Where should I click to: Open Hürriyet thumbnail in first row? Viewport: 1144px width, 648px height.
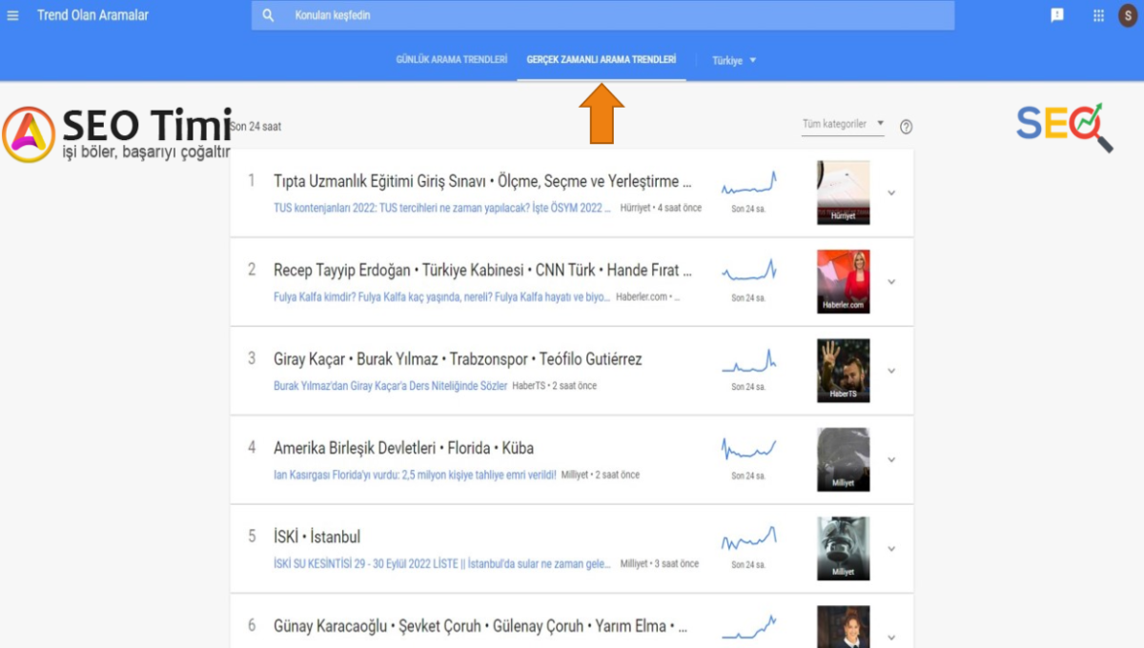pyautogui.click(x=843, y=192)
